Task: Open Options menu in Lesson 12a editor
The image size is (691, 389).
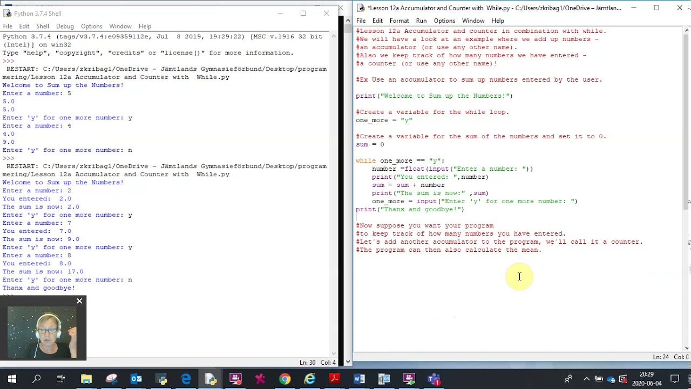Action: coord(444,21)
